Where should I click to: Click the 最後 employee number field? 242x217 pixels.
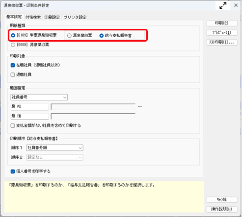point(29,116)
